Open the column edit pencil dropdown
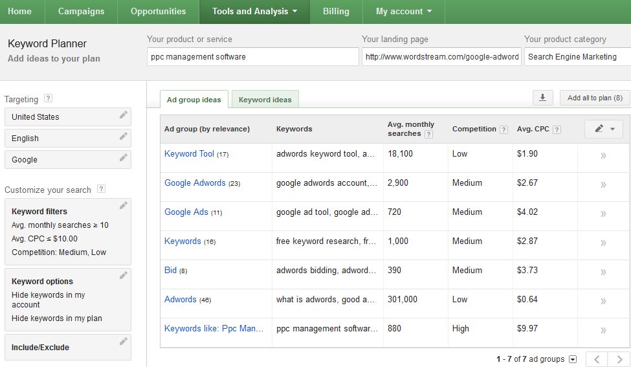Screen dimensions: 631x367 coord(604,129)
